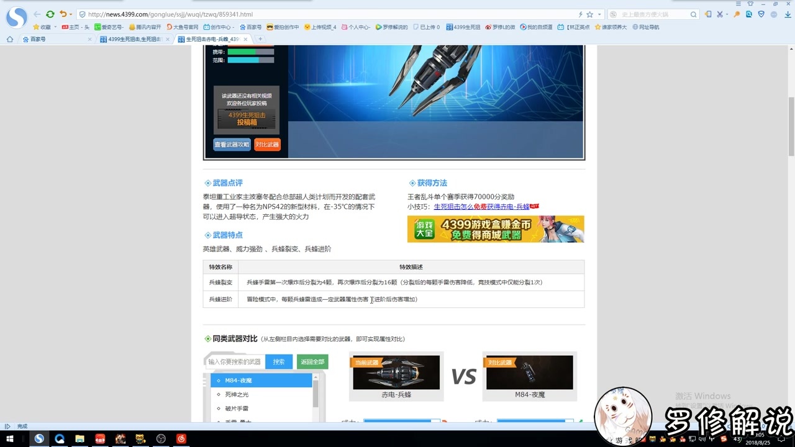
Task: Click the send-to-phone toolbar icon
Action: (708, 14)
